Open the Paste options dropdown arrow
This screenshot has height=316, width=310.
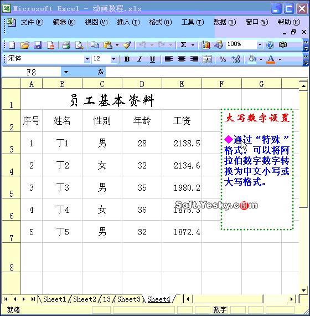pyautogui.click(x=117, y=45)
